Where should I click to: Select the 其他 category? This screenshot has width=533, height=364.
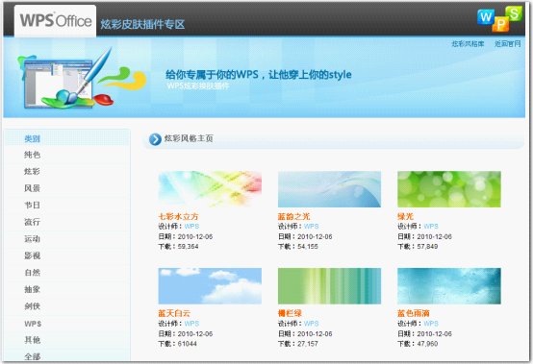pos(33,340)
